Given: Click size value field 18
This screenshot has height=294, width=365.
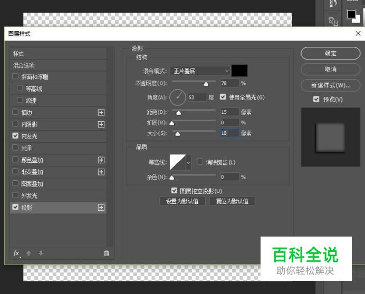Looking at the screenshot, I should pos(229,133).
